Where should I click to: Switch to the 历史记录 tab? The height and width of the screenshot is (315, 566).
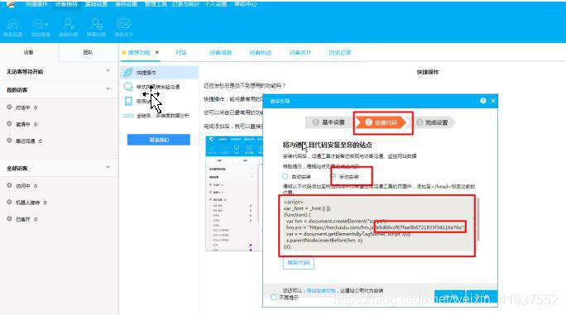tap(340, 53)
